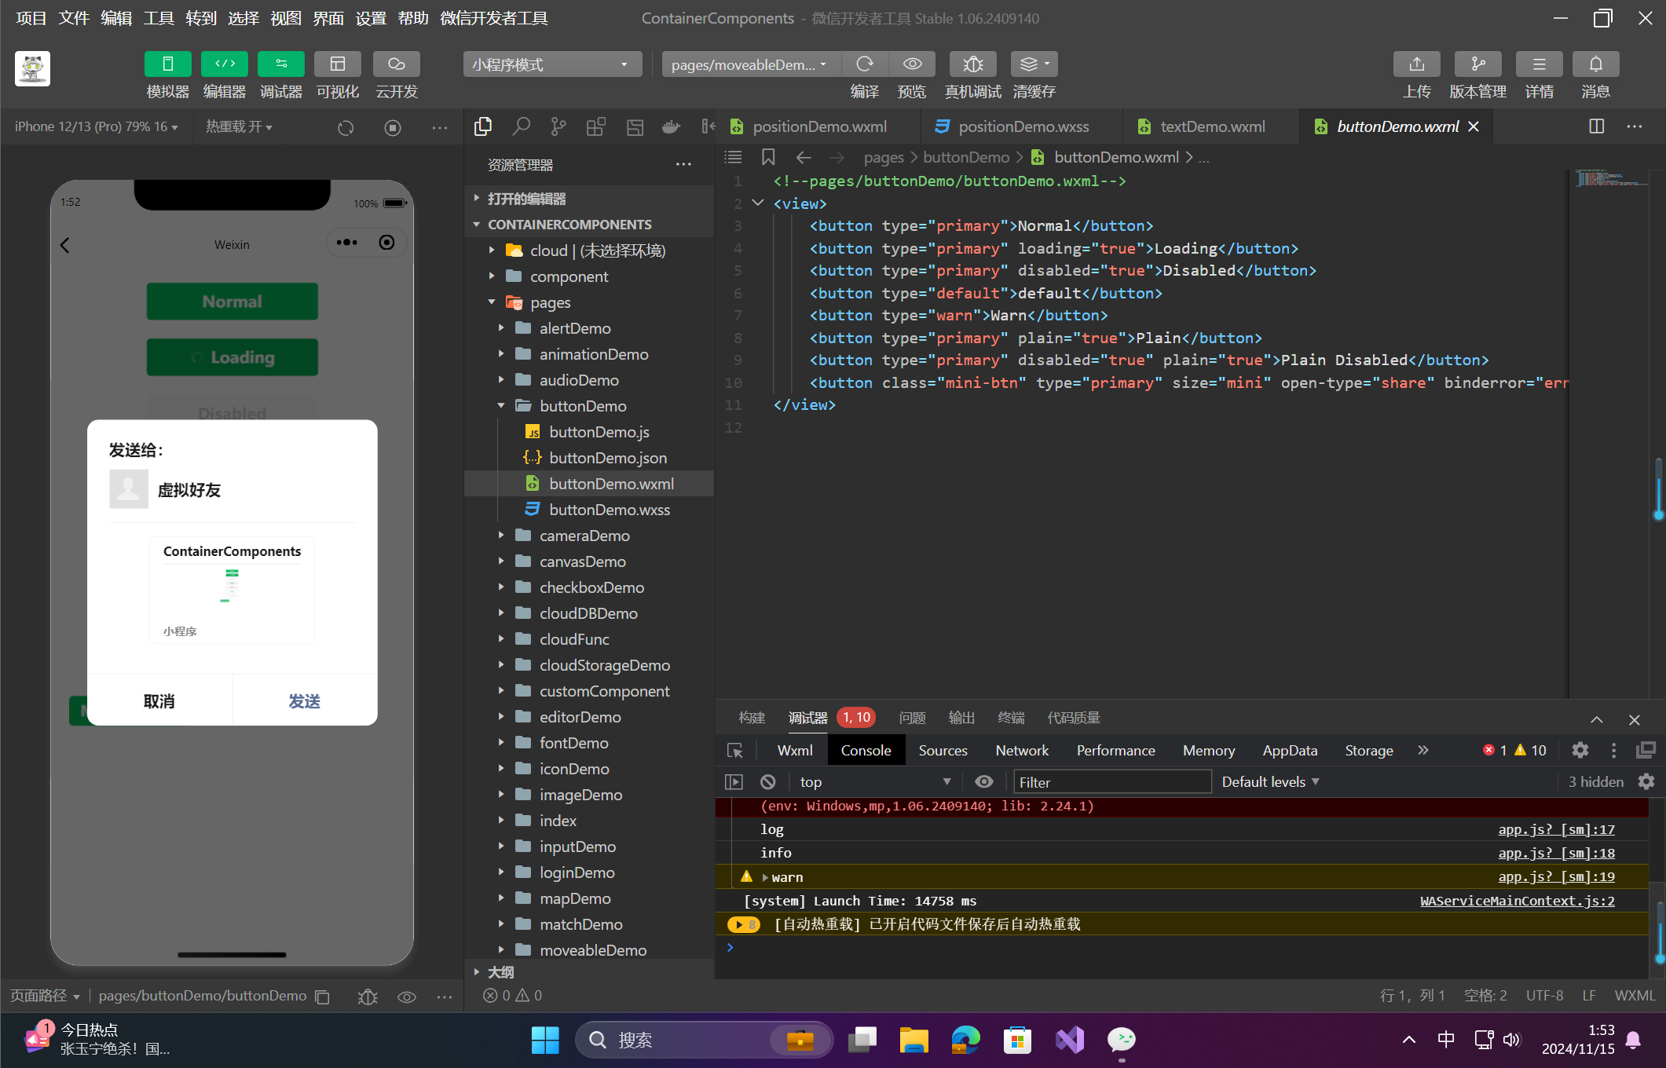
Task: Open the Default levels dropdown
Action: 1270,781
